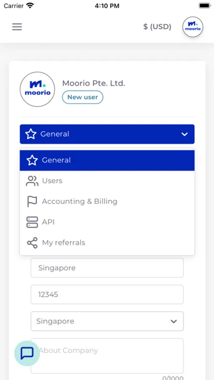Click chevron on General dropdown
This screenshot has width=214, height=380.
pos(184,134)
